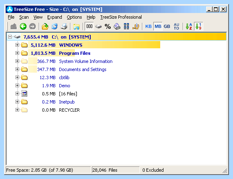Click the Free Space status text

(40, 170)
